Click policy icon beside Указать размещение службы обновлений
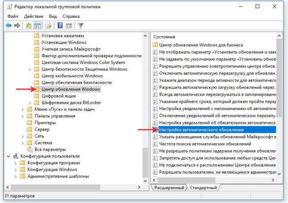 point(155,137)
